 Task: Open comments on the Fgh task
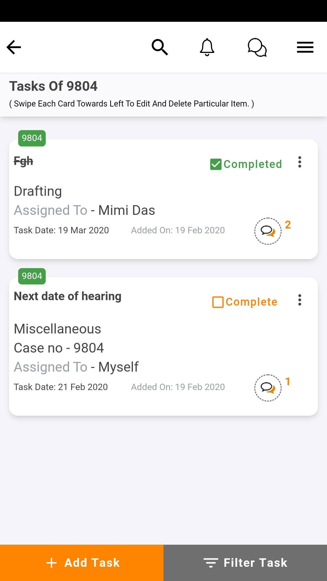click(x=268, y=231)
